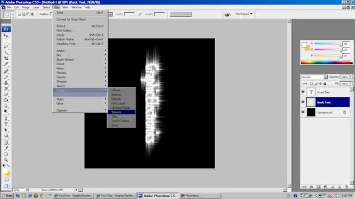
Task: Select the Hand tool
Action: click(6, 154)
